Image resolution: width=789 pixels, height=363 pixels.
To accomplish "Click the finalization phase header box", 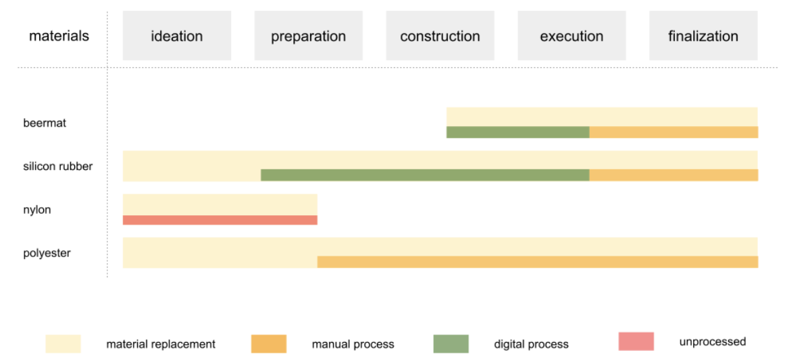I will tap(703, 36).
